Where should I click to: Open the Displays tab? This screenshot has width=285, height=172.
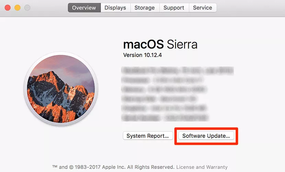(115, 8)
